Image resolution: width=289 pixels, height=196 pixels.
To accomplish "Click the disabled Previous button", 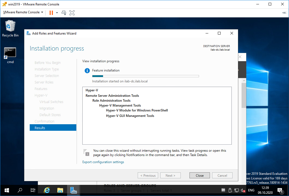I will pos(148,175).
